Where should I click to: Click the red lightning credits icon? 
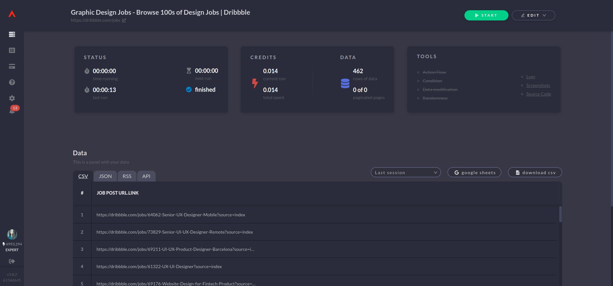coord(255,83)
